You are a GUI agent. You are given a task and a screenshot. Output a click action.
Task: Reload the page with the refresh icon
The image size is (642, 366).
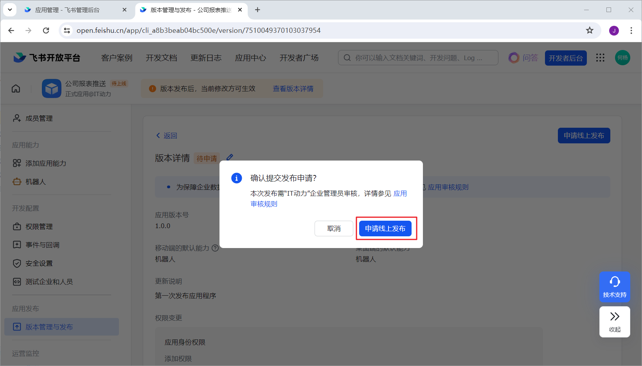tap(46, 30)
